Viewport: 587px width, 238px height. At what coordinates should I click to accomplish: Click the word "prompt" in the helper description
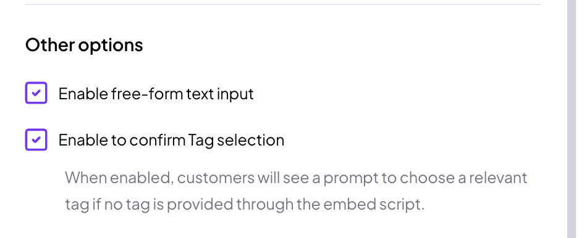(351, 179)
